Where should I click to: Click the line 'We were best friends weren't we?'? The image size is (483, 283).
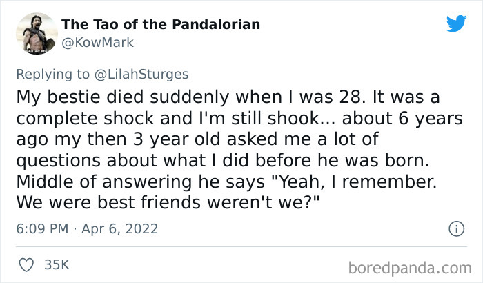point(168,202)
